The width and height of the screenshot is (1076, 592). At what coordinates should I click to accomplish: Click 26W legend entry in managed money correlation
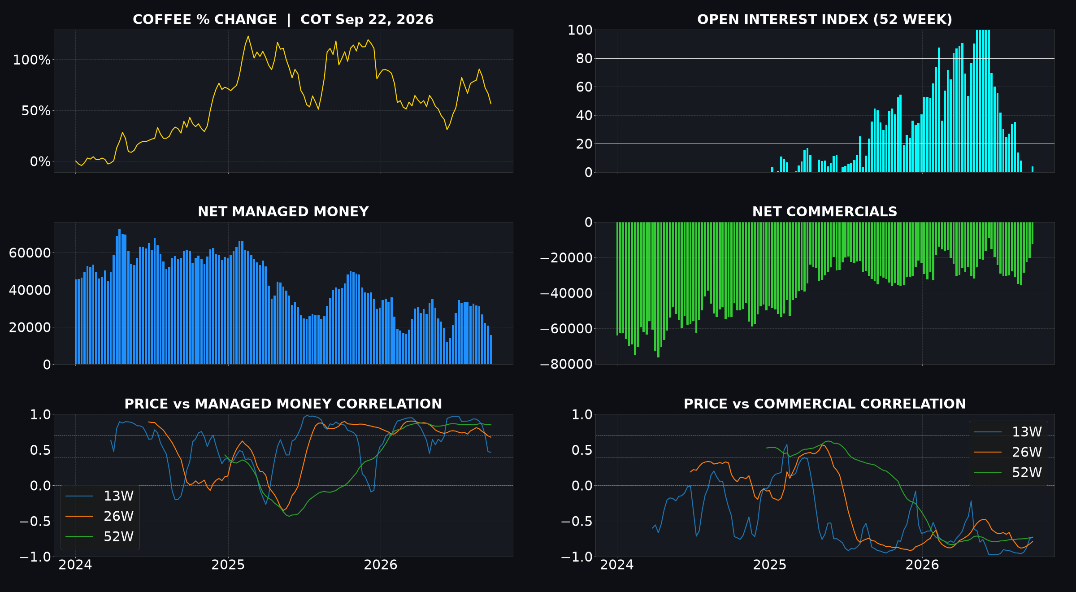click(100, 516)
